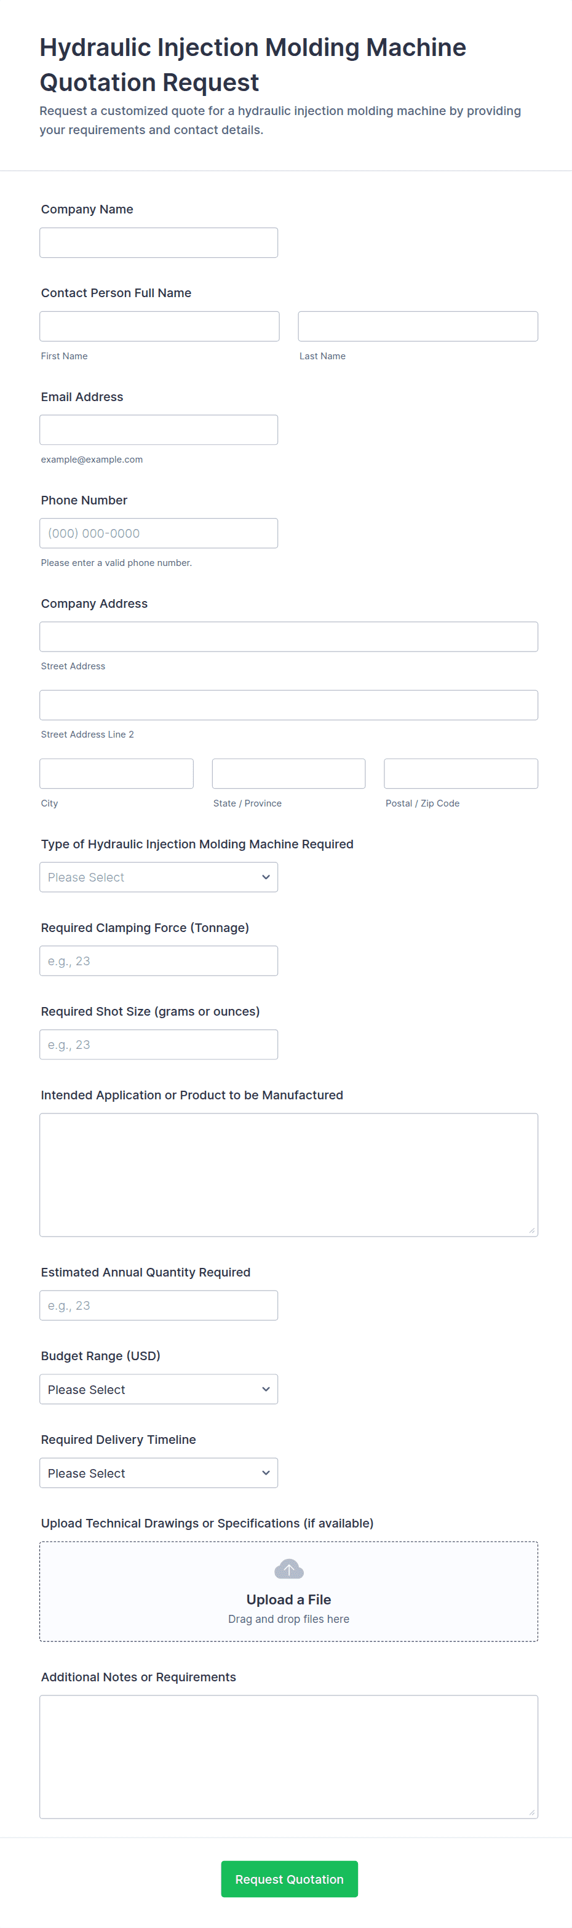Select the Street Address Line 2 field
The height and width of the screenshot is (1928, 572).
tap(288, 705)
